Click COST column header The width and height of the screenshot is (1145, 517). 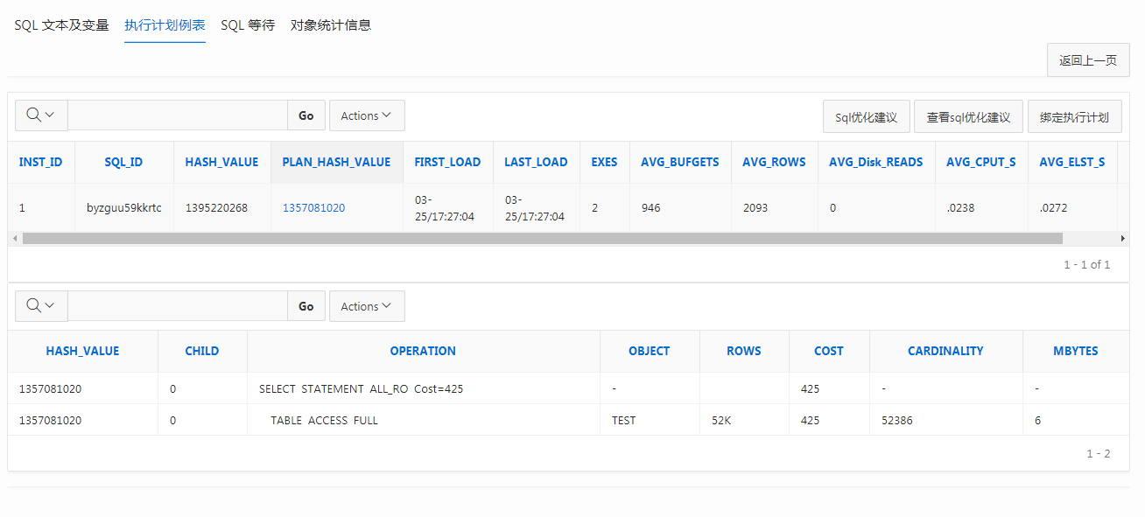point(829,351)
